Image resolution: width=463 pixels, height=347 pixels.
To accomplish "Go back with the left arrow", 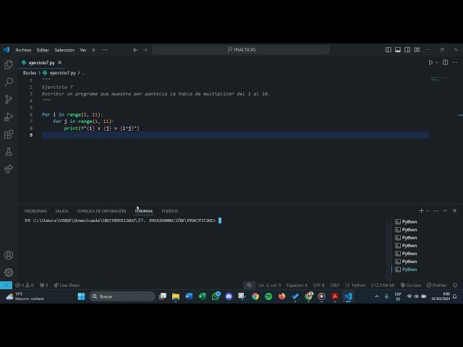I will [135, 50].
